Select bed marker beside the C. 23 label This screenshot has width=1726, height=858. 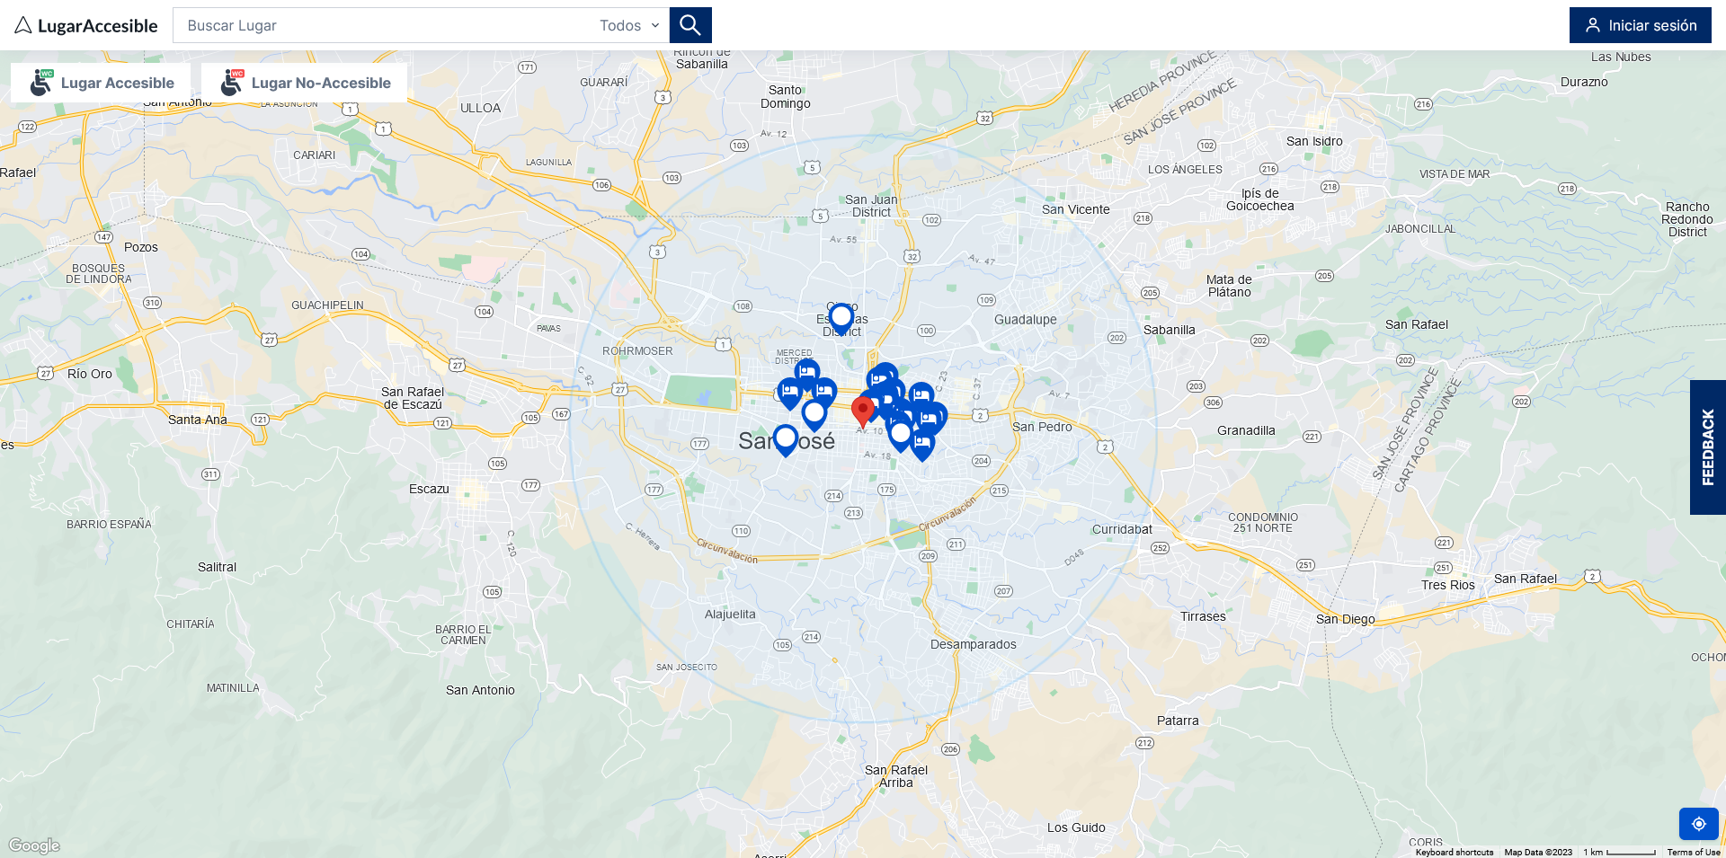coord(921,397)
